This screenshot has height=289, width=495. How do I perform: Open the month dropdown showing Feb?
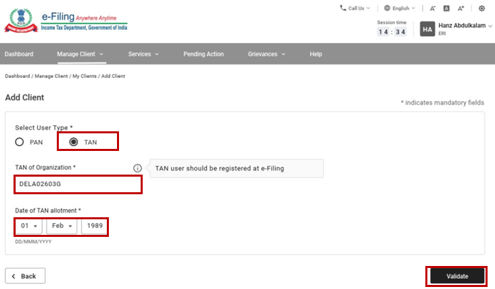click(61, 225)
